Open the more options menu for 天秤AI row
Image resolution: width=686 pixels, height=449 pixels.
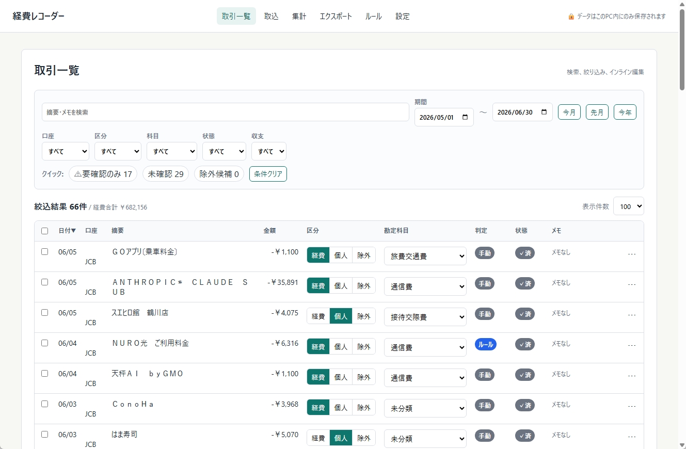click(x=632, y=376)
